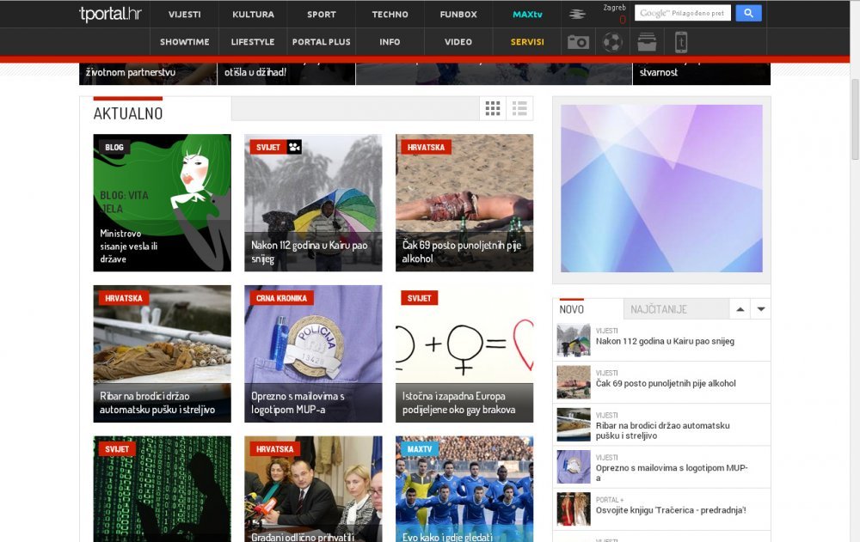The width and height of the screenshot is (860, 542).
Task: Open the weather forecast icon beside Zagreb
Action: pyautogui.click(x=576, y=15)
